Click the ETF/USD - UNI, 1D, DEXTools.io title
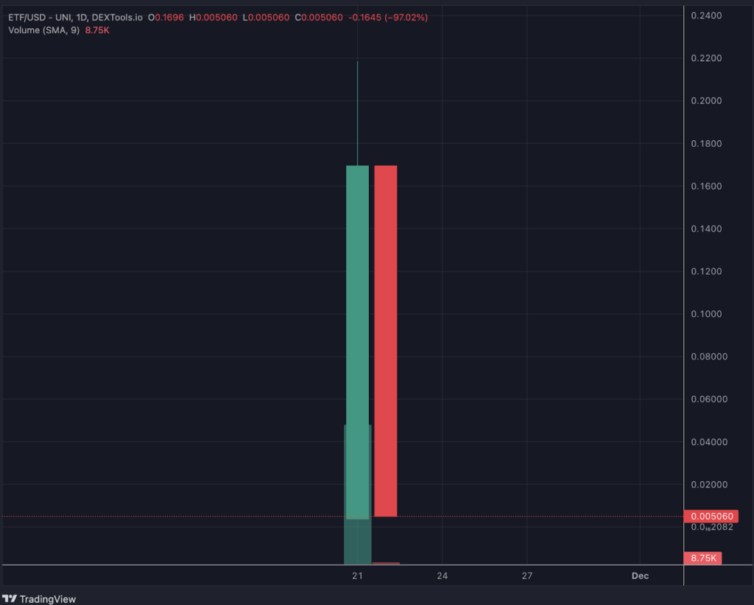This screenshot has height=605, width=754. click(x=76, y=18)
